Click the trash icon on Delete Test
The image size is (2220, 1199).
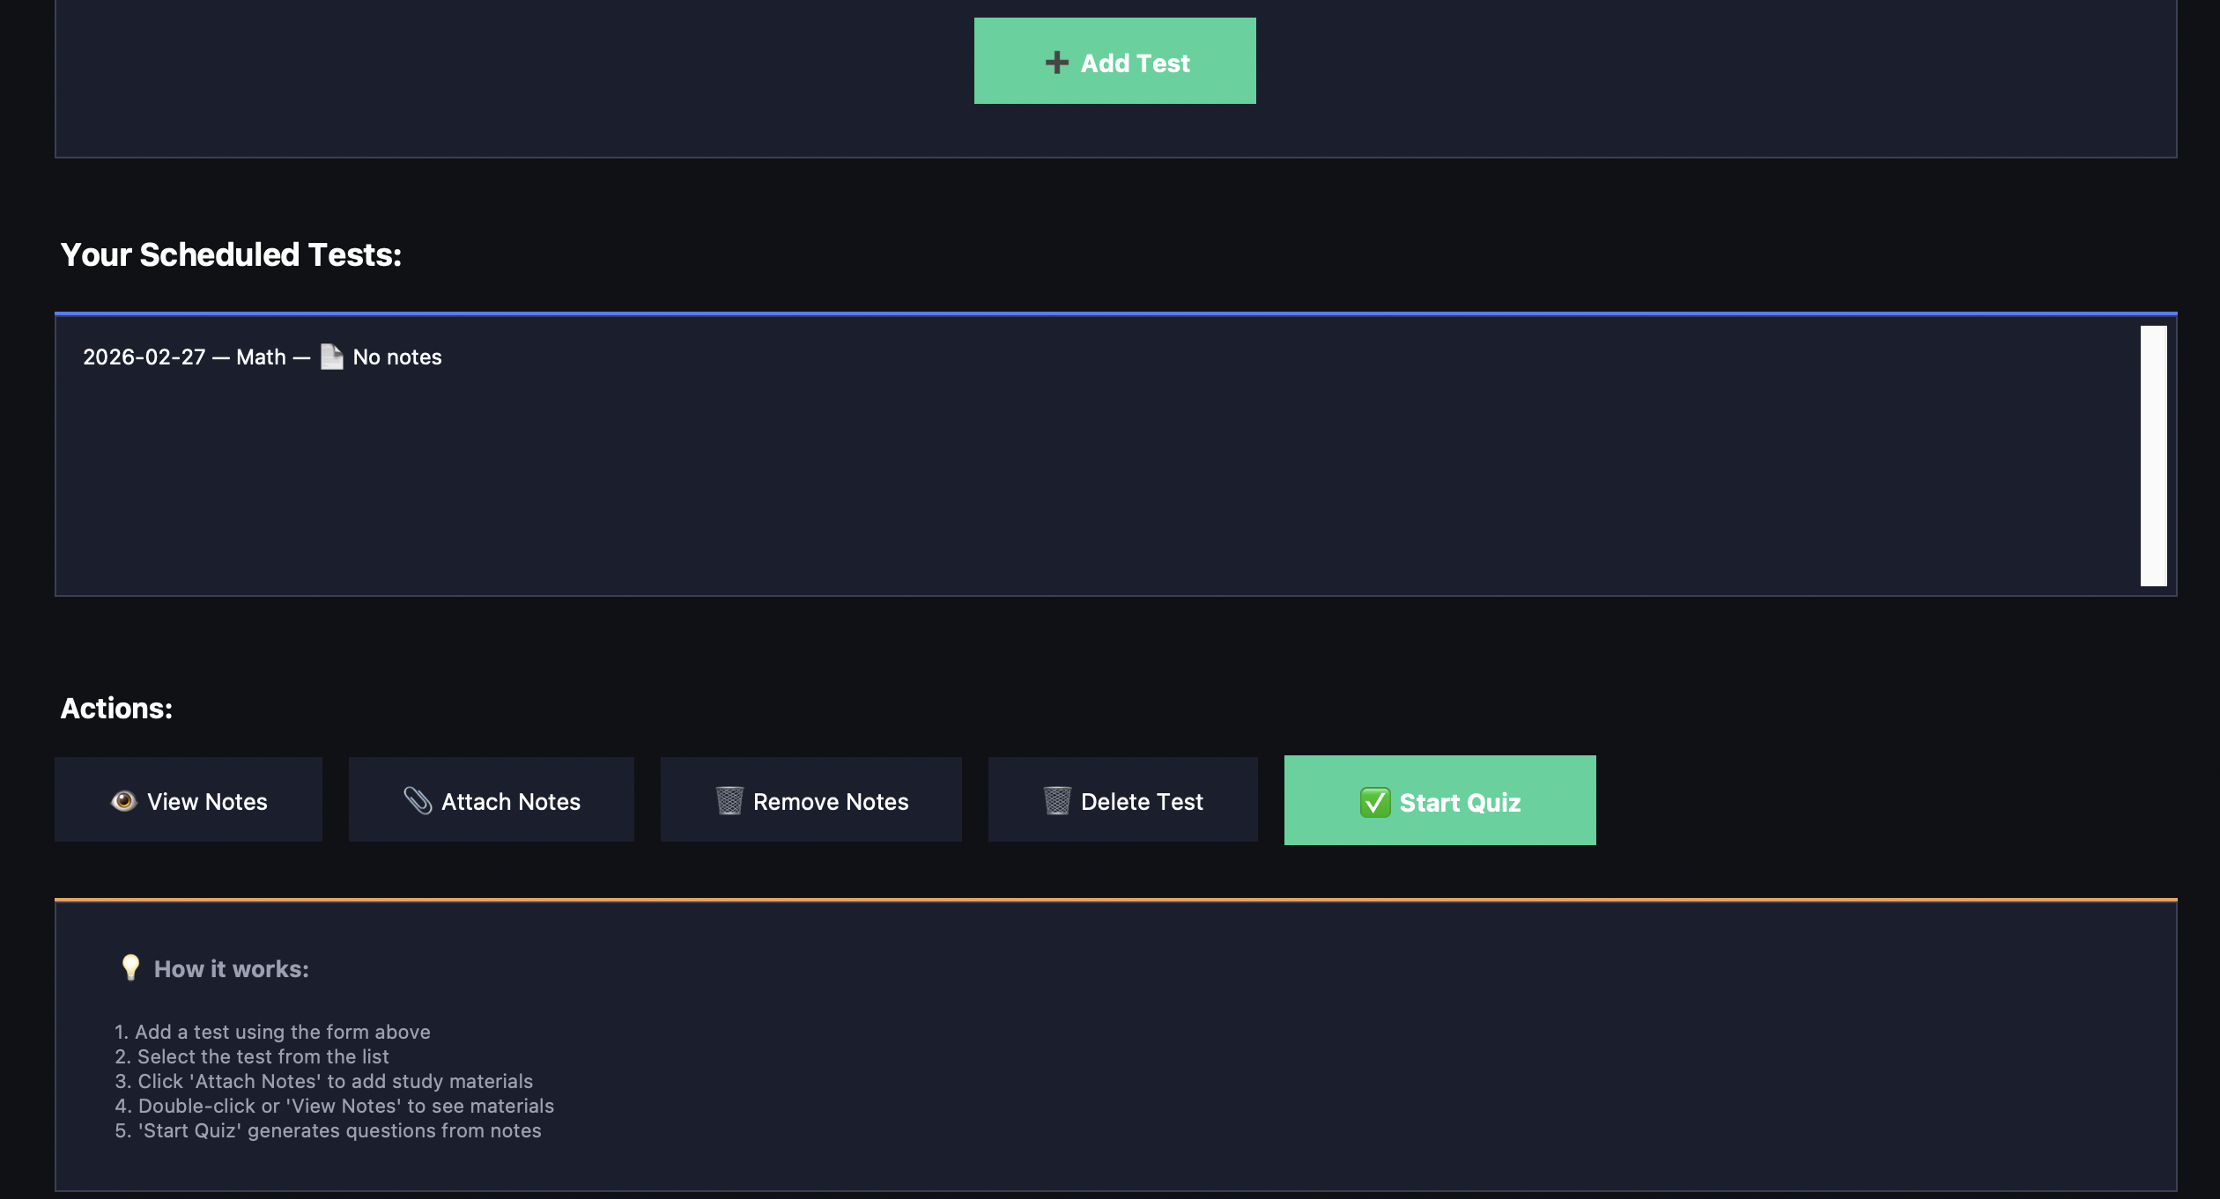pos(1056,800)
